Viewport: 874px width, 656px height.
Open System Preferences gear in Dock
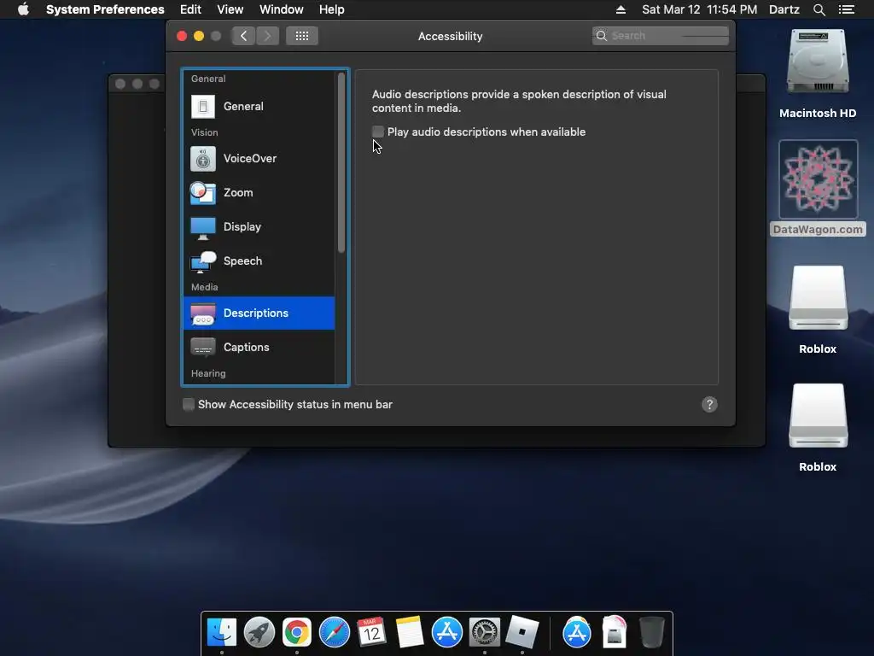tap(485, 633)
